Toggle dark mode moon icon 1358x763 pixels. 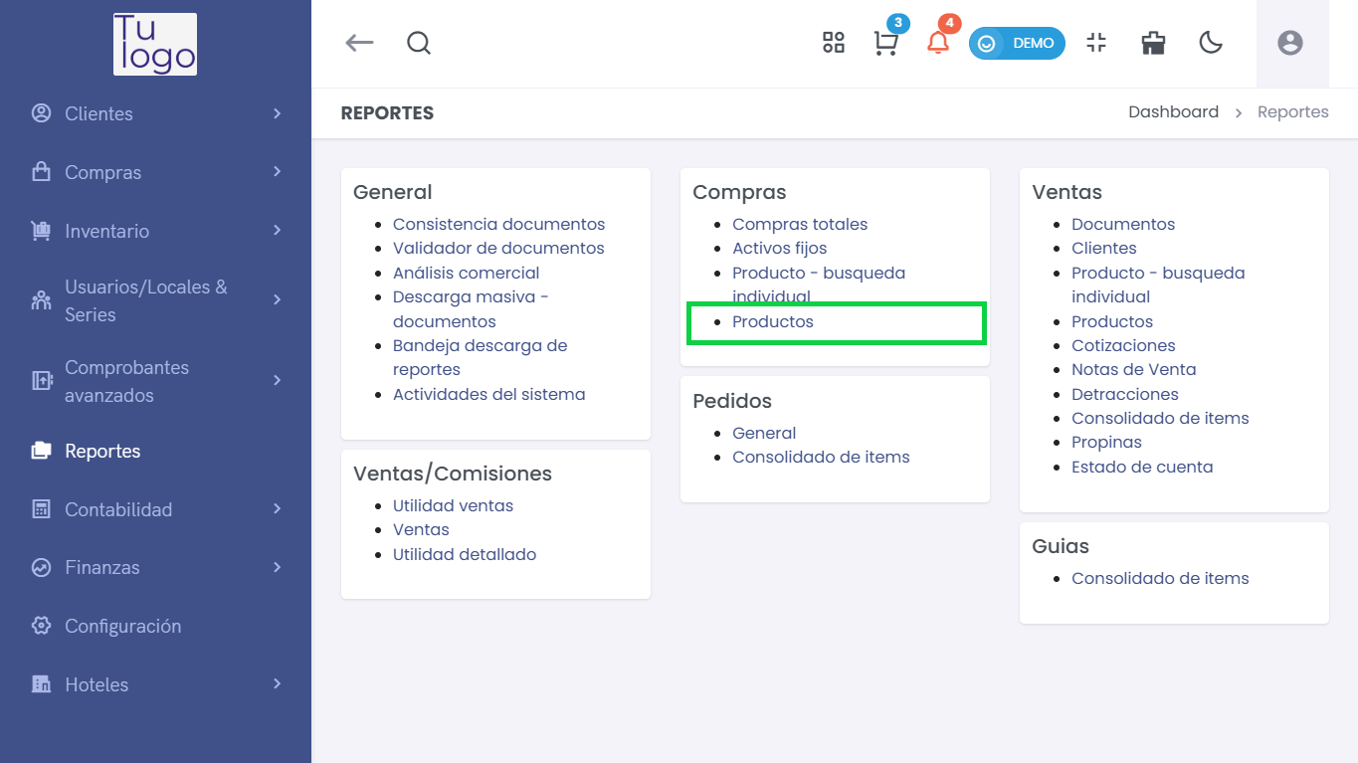click(1211, 42)
